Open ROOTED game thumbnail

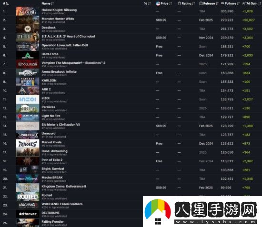pyautogui.click(x=28, y=197)
